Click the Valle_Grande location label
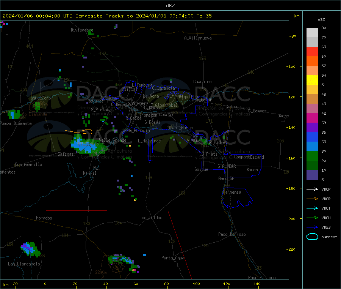341x289 pixels. [113, 140]
